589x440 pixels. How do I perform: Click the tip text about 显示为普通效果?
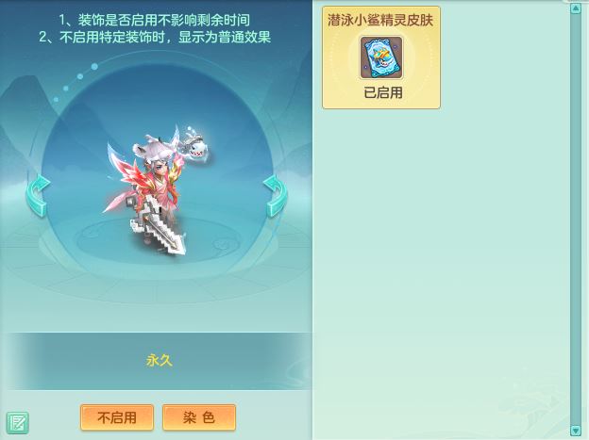point(155,37)
